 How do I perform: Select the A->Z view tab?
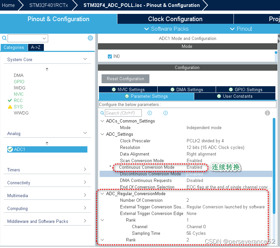coord(36,47)
